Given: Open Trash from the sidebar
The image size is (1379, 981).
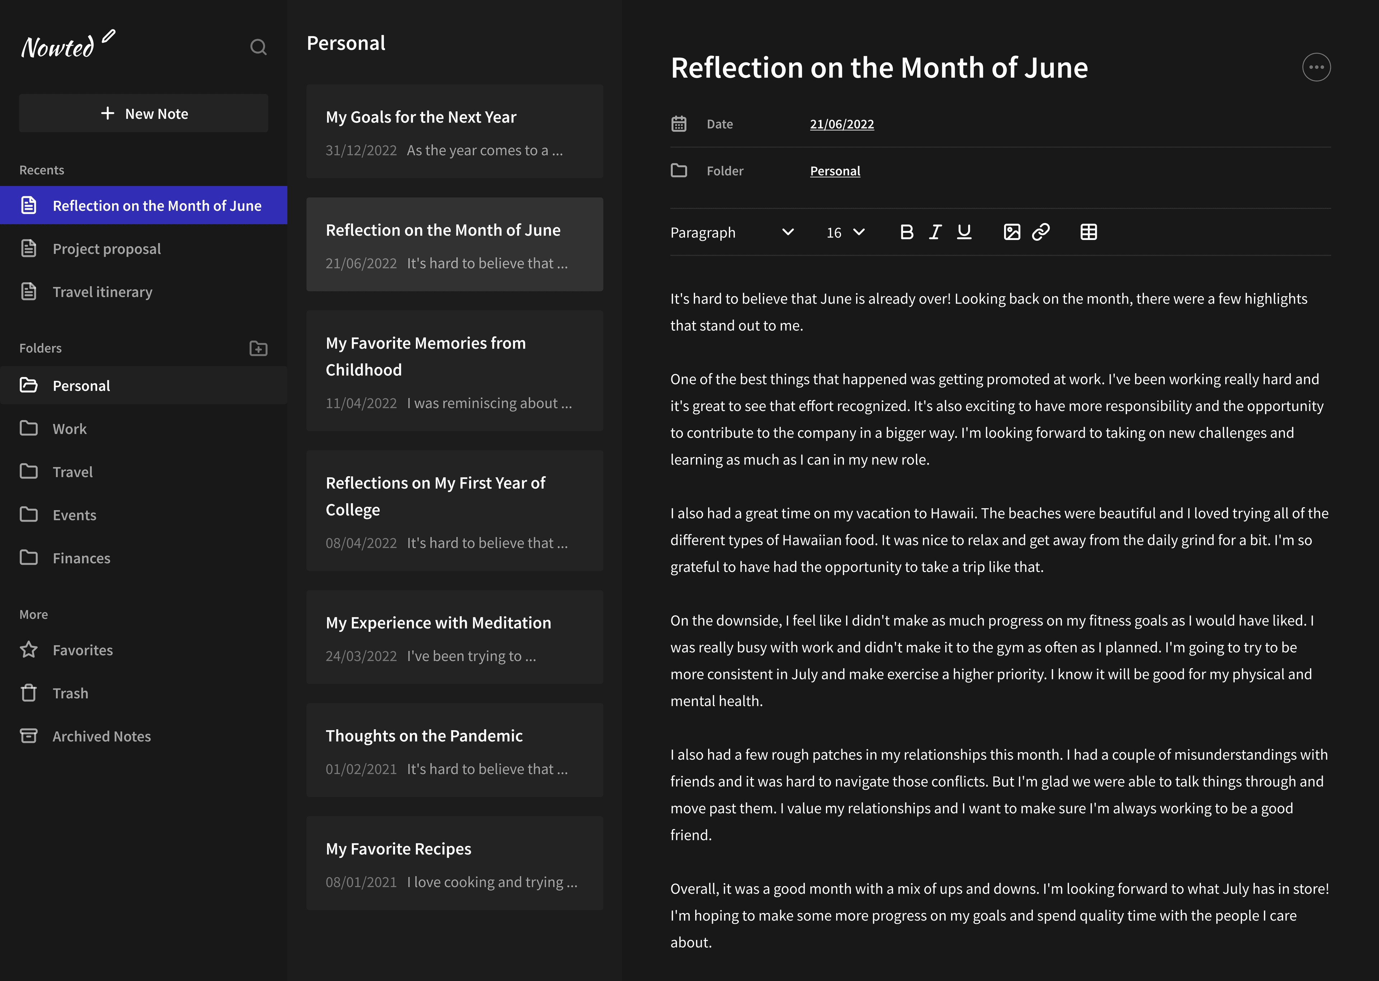Looking at the screenshot, I should pos(70,693).
